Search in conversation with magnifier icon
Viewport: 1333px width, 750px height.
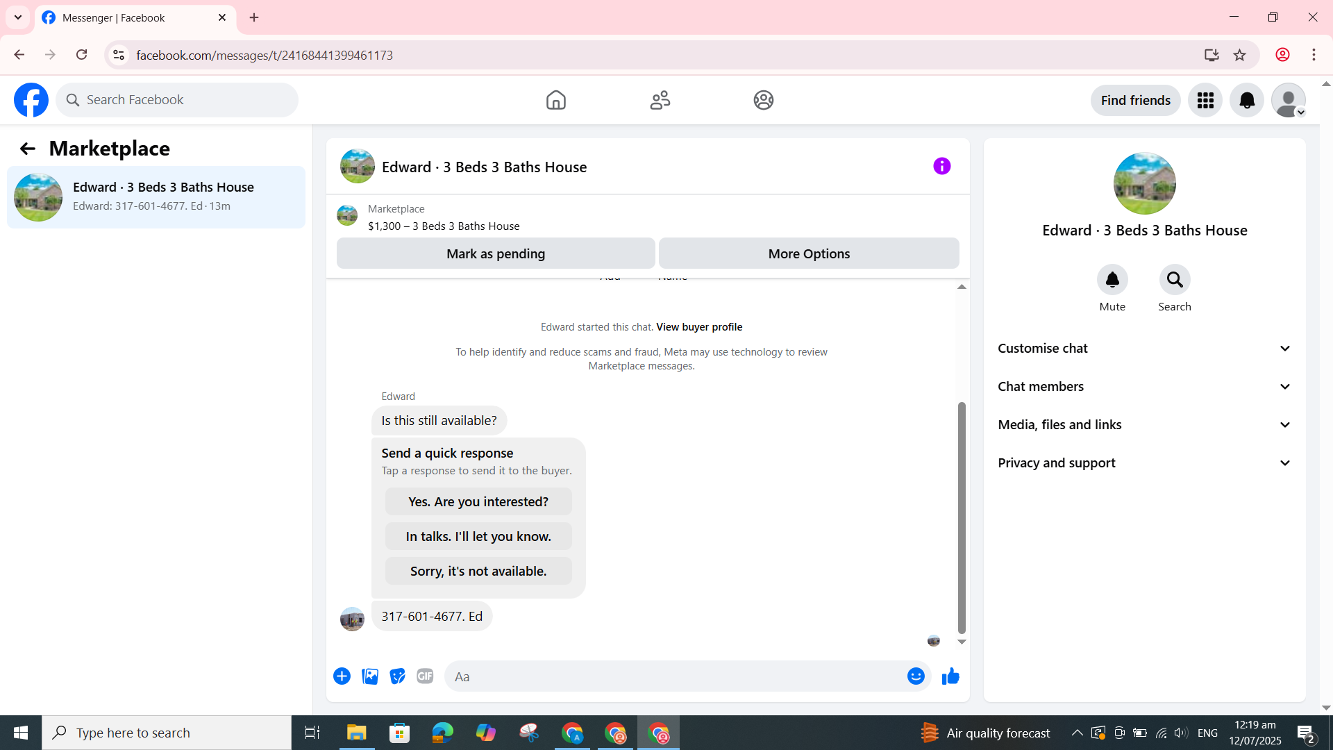tap(1175, 280)
